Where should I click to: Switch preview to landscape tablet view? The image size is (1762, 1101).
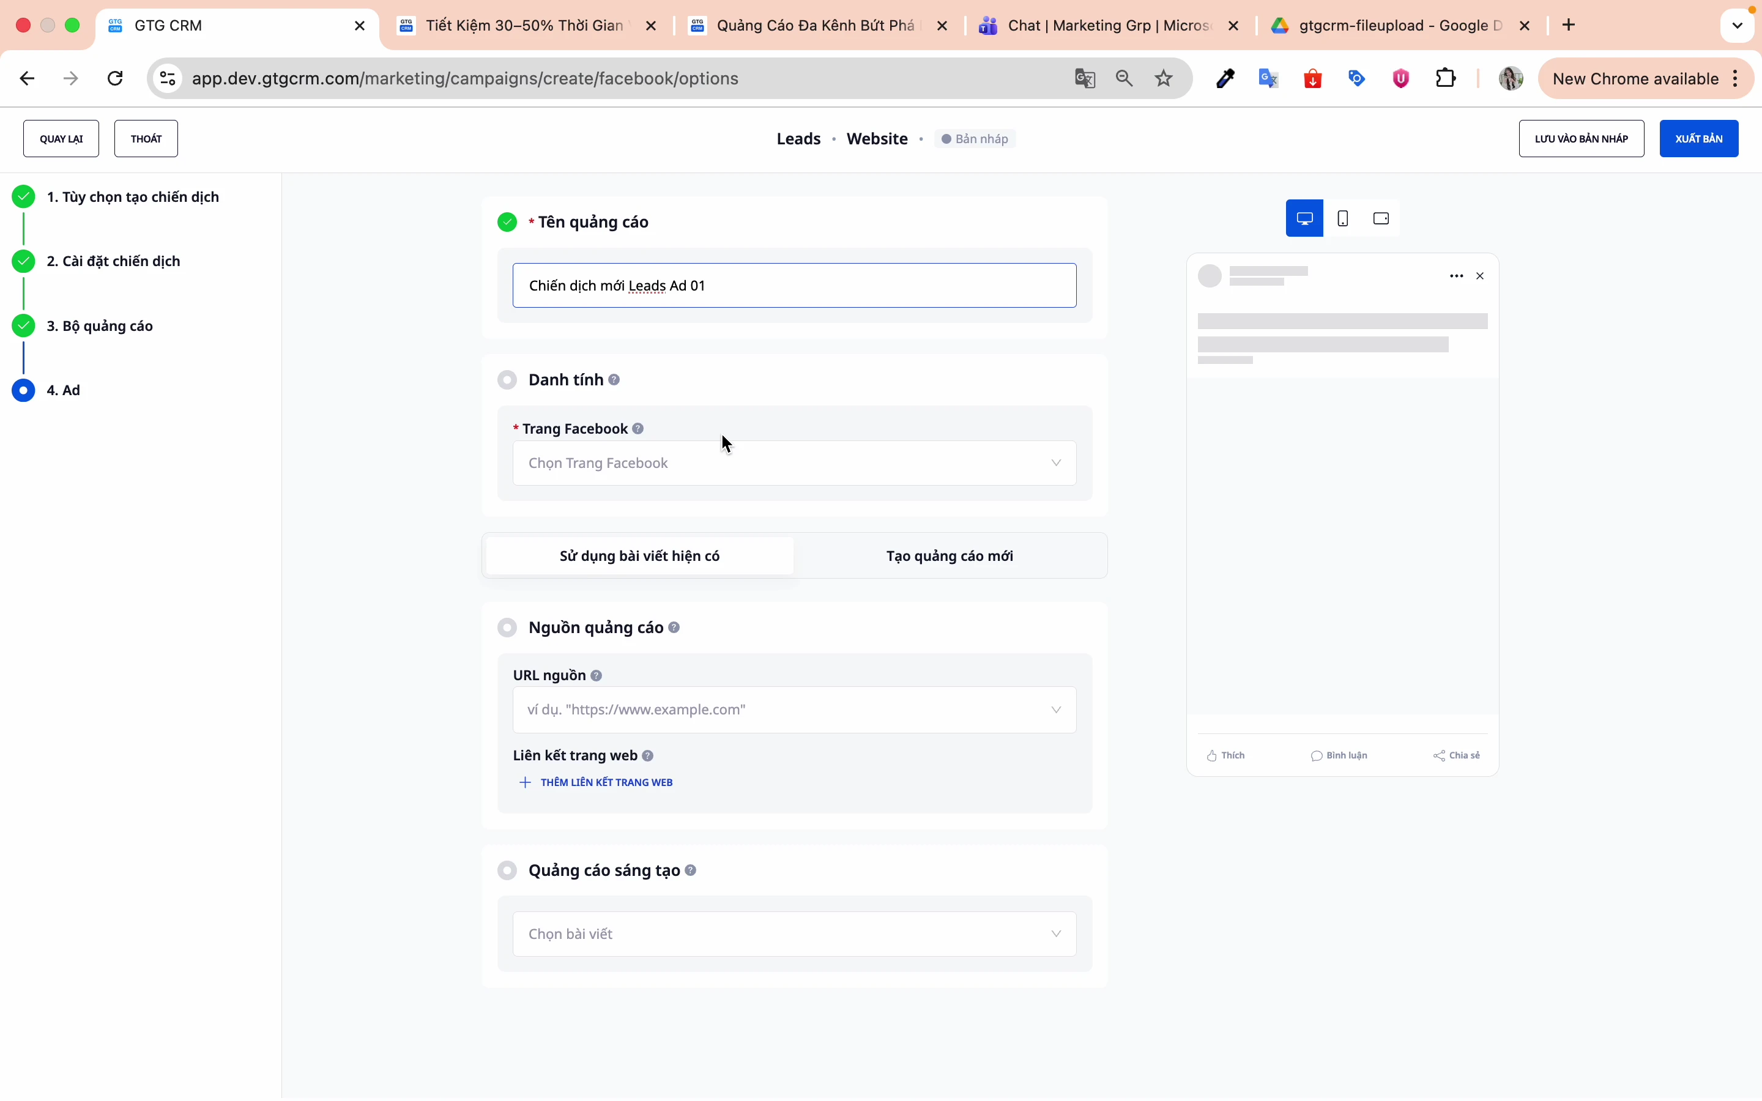pyautogui.click(x=1380, y=218)
